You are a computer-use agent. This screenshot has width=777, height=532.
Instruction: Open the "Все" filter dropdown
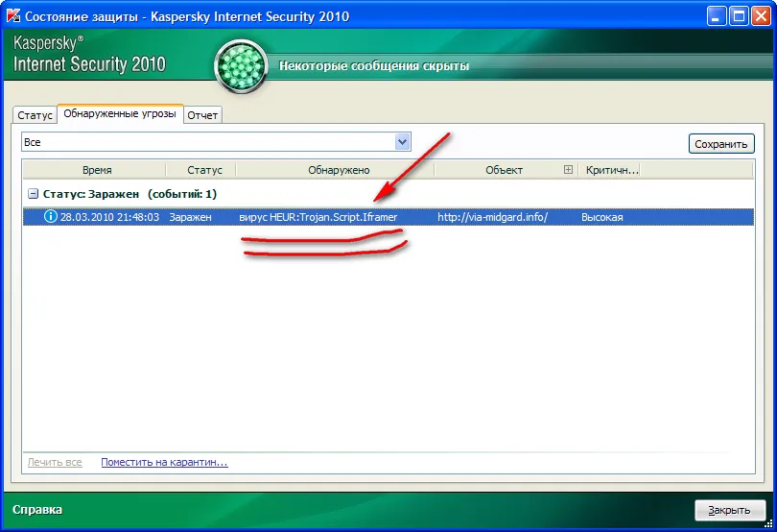pyautogui.click(x=403, y=142)
